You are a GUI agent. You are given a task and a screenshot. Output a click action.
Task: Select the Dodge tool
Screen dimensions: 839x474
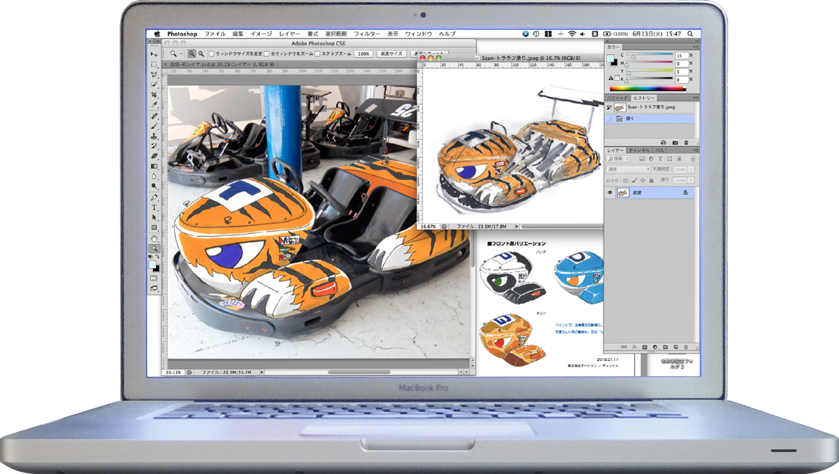point(154,186)
